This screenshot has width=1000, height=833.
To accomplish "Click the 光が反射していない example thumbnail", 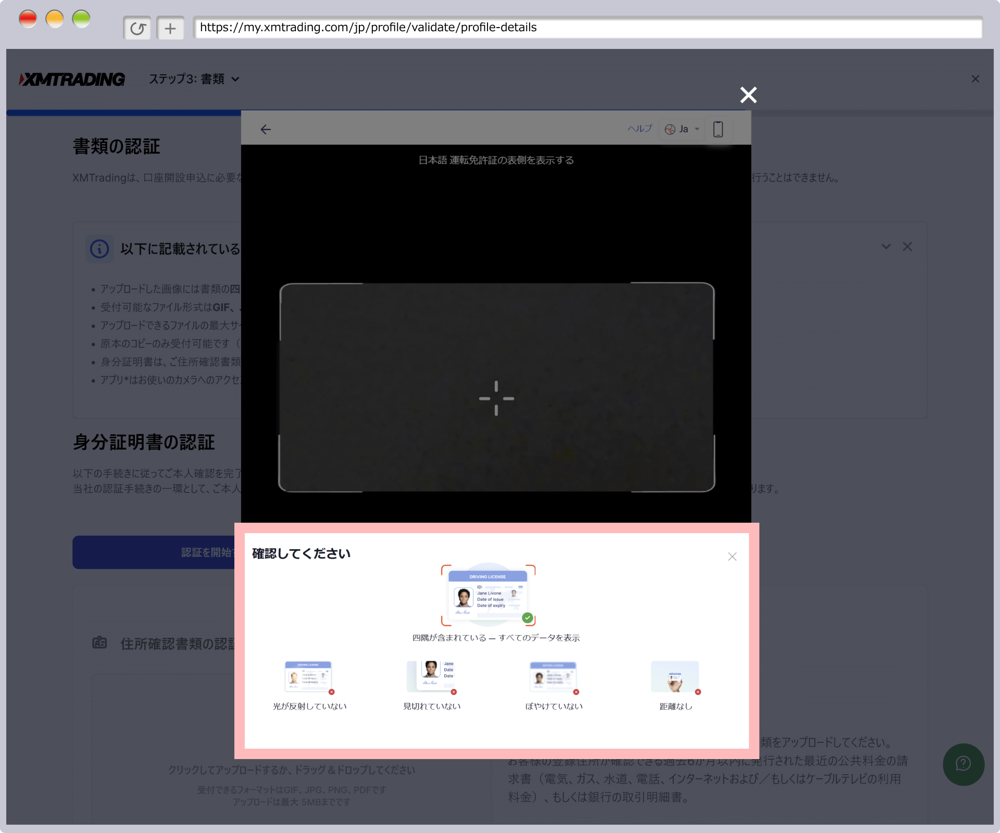I will (x=309, y=677).
